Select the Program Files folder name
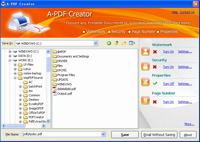200x142 pixels. (x=66, y=75)
